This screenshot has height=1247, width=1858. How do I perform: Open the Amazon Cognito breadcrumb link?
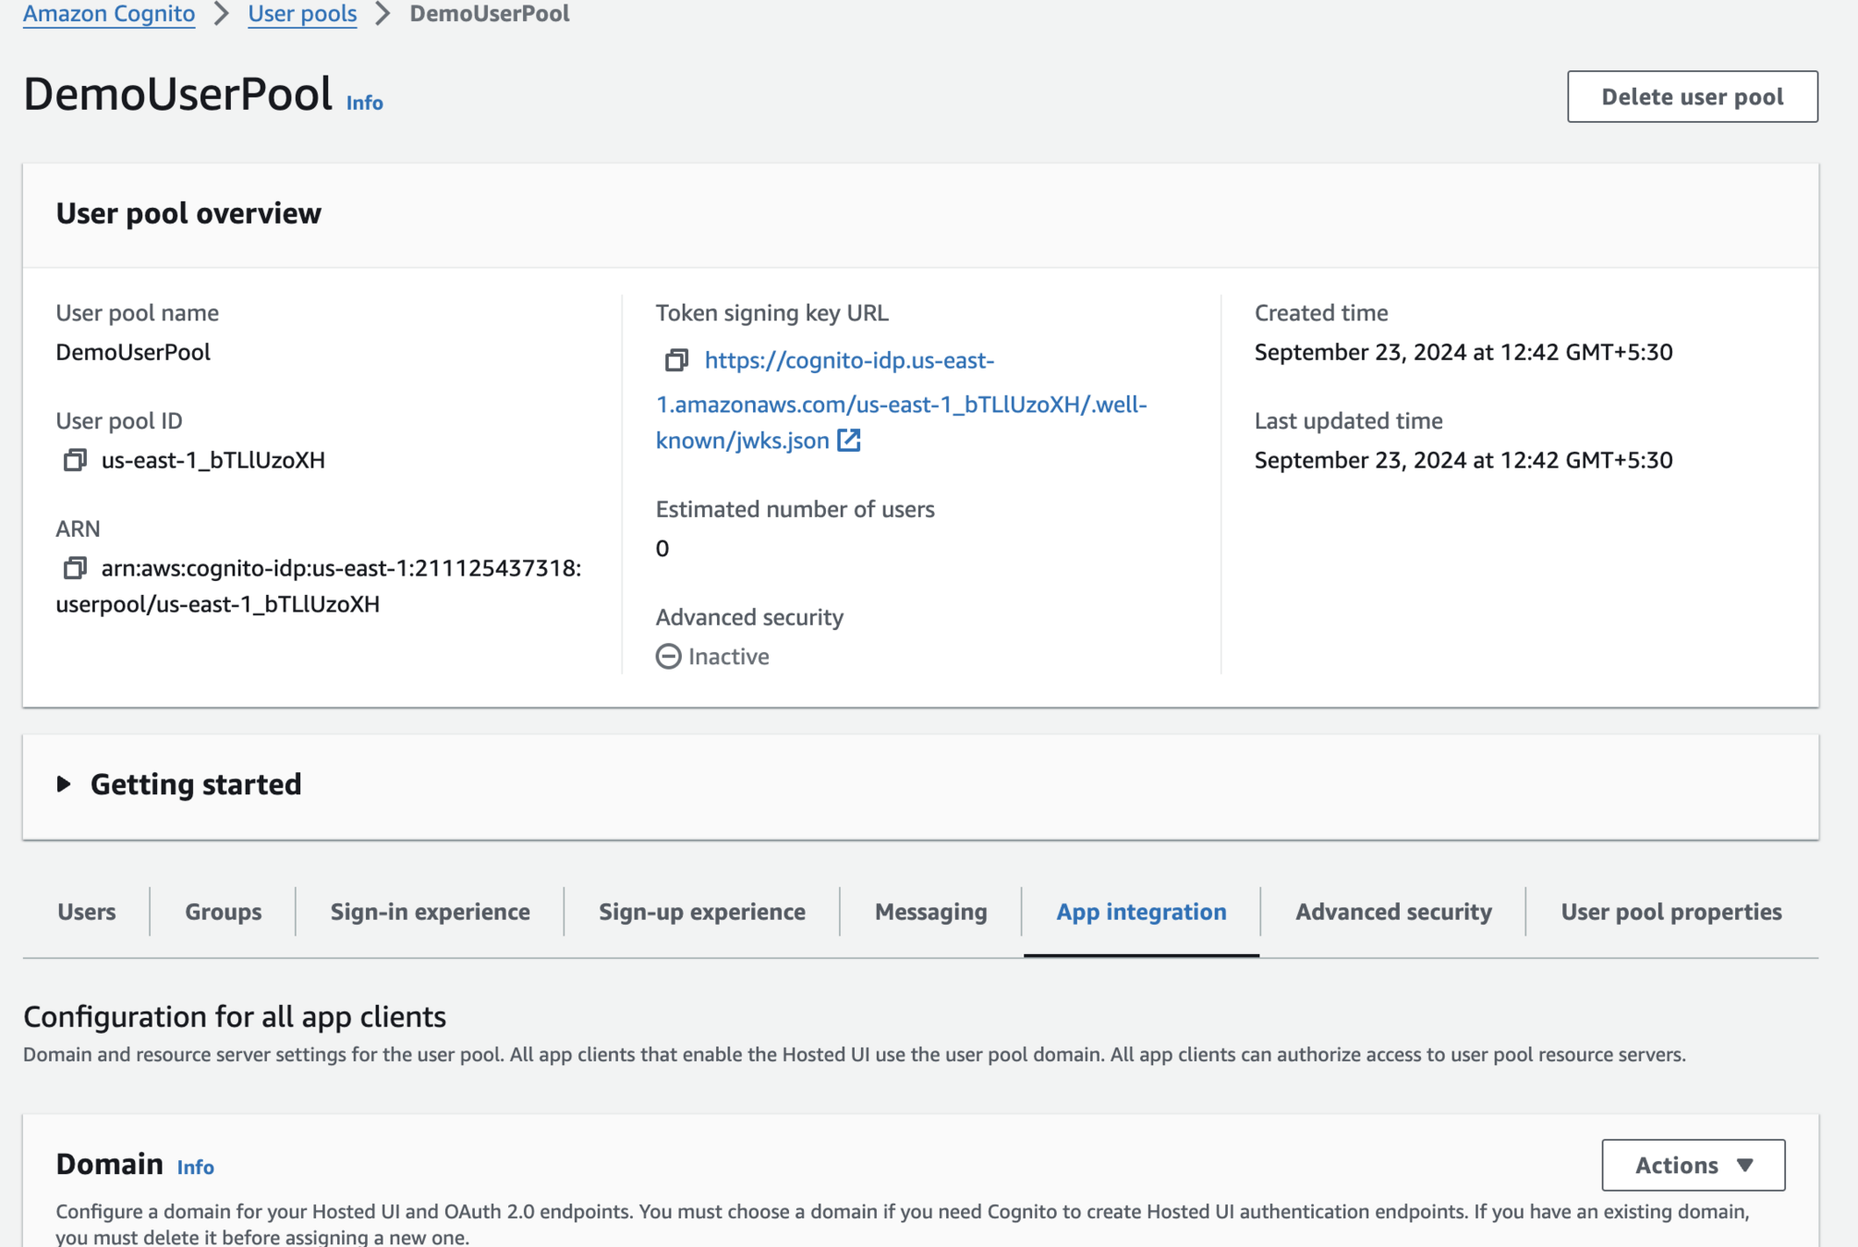(x=109, y=14)
